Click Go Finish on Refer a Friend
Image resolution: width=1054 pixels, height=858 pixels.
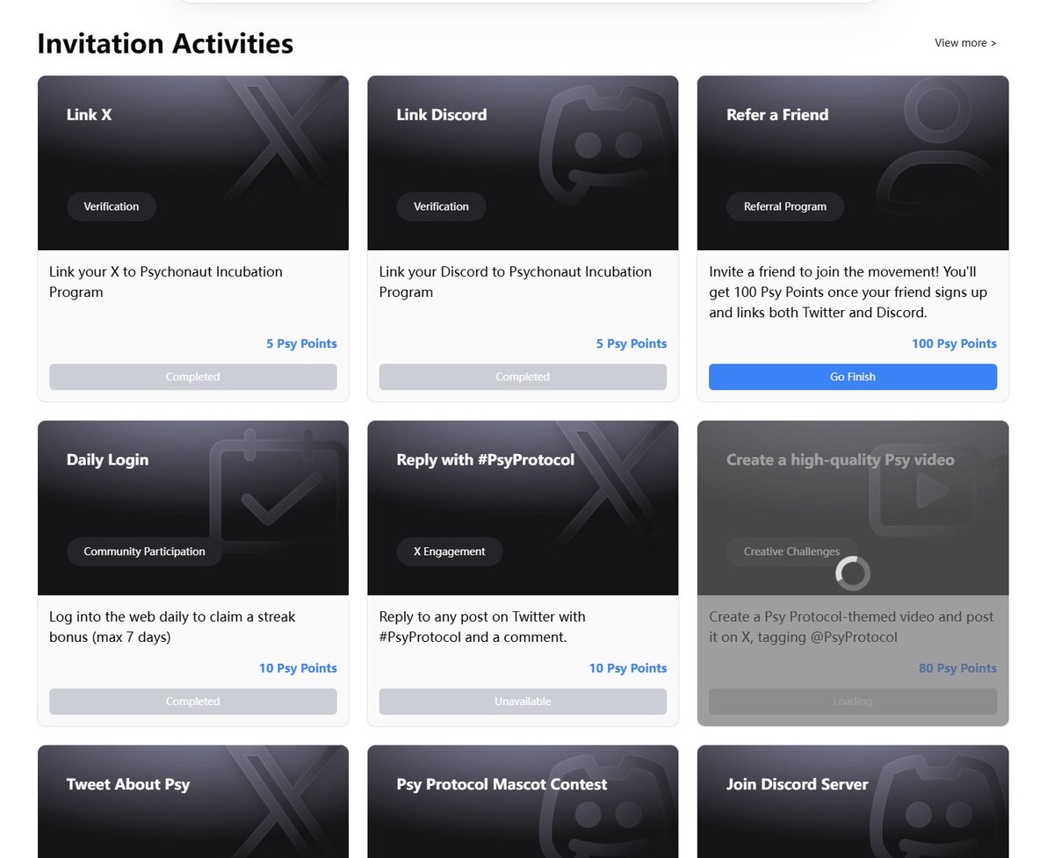[853, 377]
